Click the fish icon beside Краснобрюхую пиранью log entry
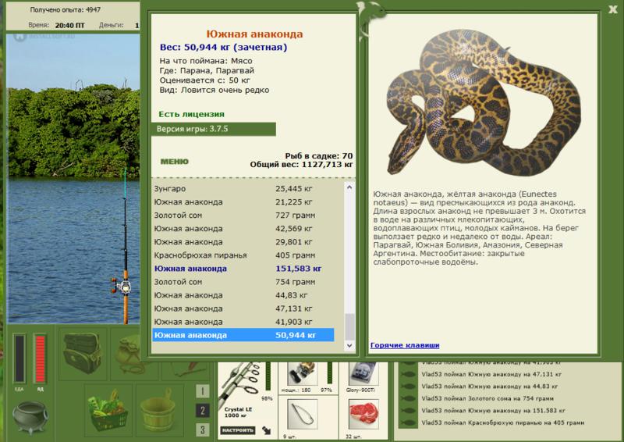This screenshot has height=442, width=624. click(408, 422)
